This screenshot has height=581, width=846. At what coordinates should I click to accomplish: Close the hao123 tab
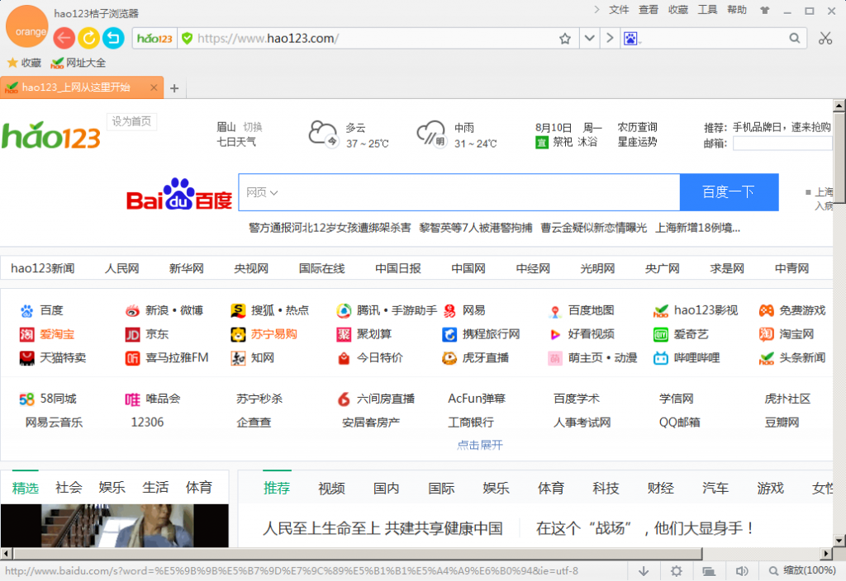(x=154, y=87)
